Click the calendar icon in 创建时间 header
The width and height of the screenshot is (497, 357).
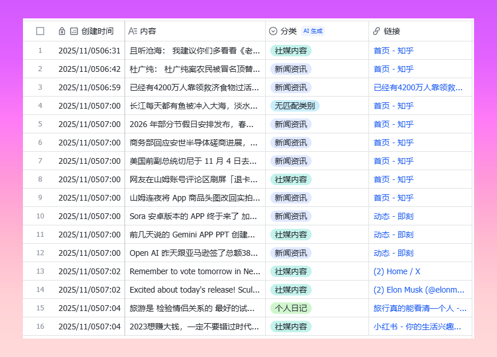click(x=74, y=31)
